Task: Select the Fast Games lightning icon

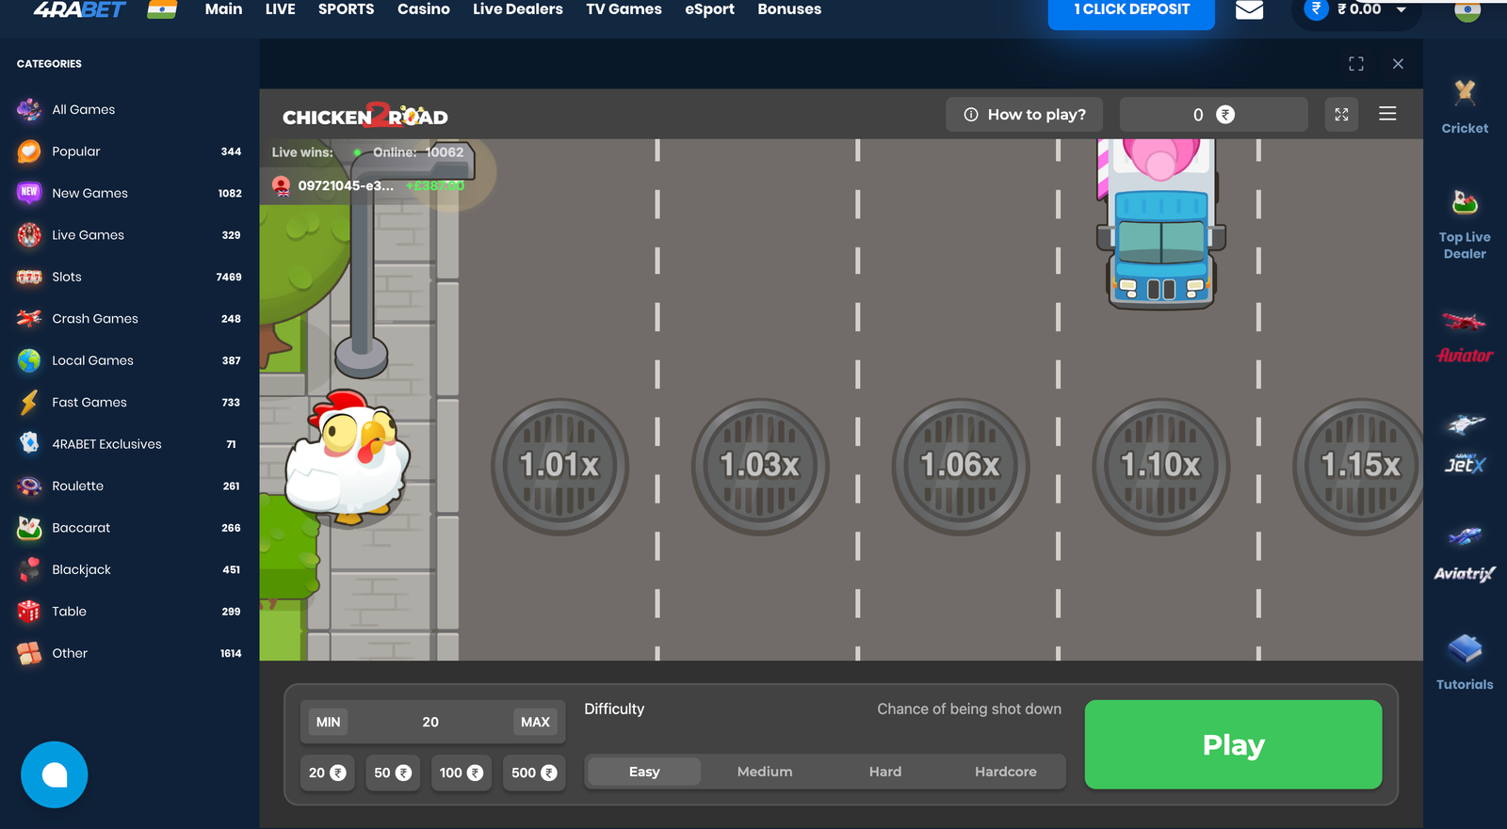Action: pyautogui.click(x=29, y=403)
